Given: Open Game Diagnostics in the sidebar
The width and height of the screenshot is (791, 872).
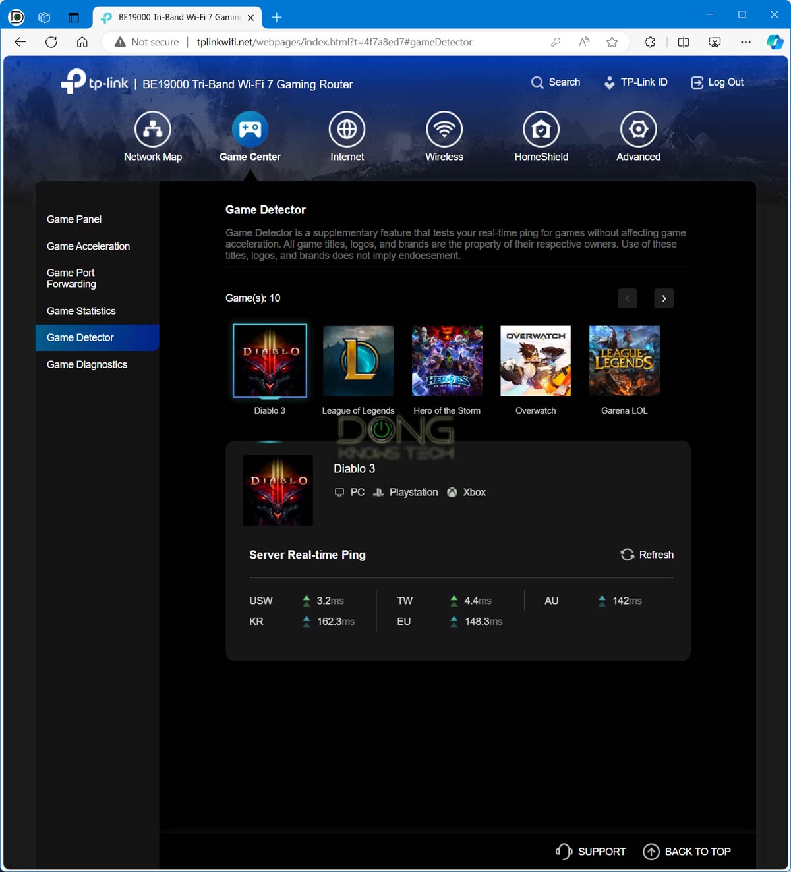Looking at the screenshot, I should tap(87, 364).
